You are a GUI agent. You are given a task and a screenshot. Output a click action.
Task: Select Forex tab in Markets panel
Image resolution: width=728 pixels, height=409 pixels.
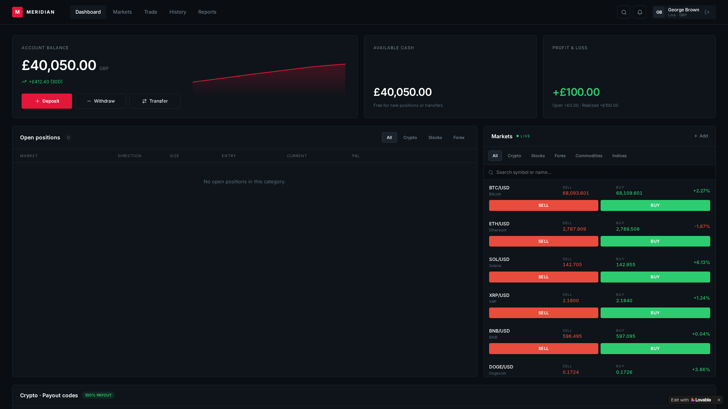[560, 156]
